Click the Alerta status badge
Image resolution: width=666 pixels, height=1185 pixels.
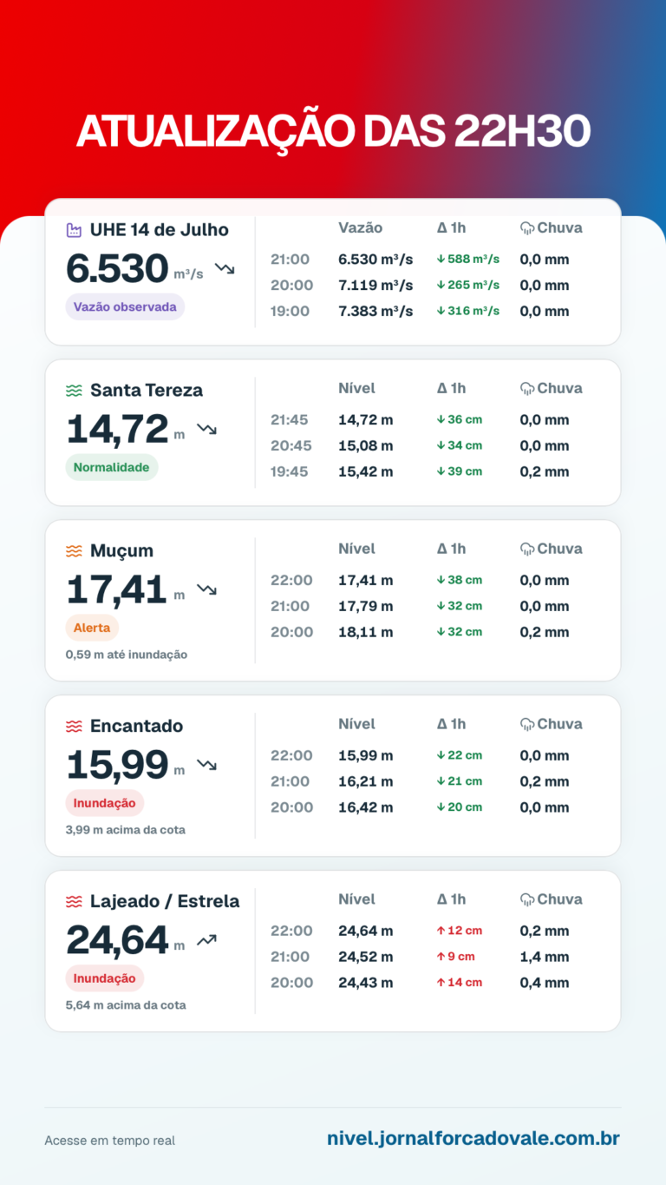(x=92, y=628)
